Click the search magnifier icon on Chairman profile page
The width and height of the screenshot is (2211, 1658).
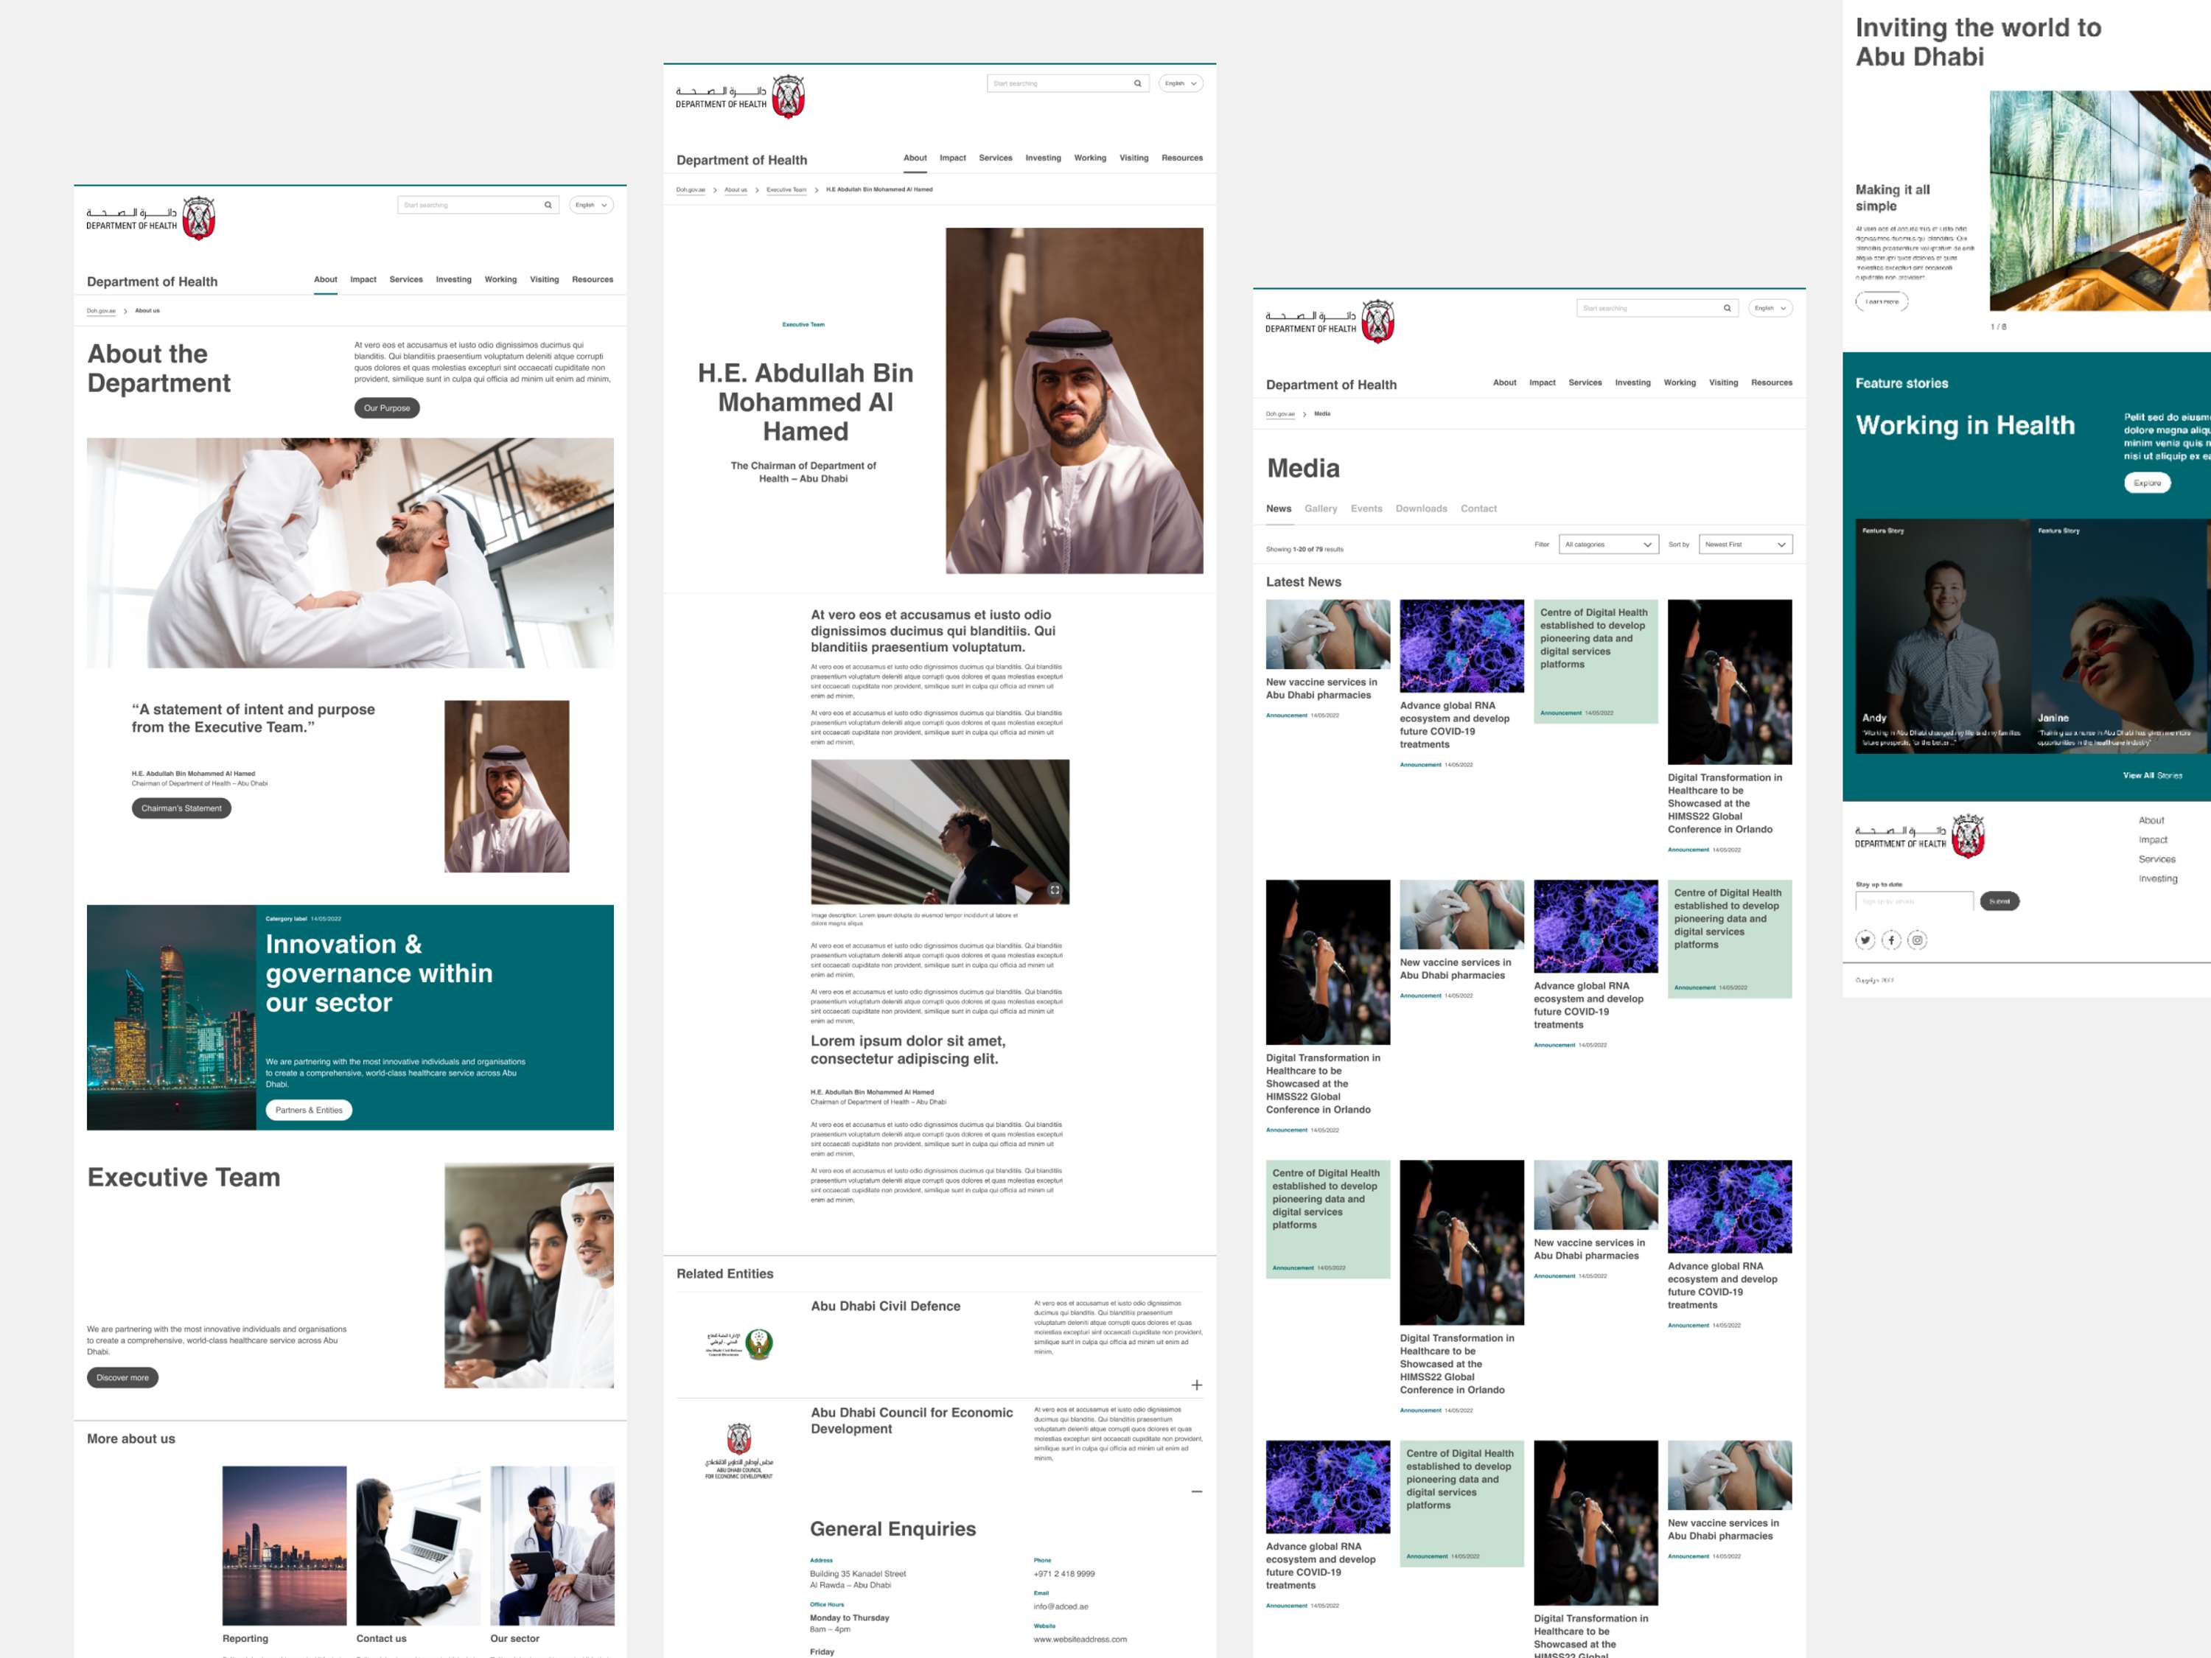[x=1137, y=83]
